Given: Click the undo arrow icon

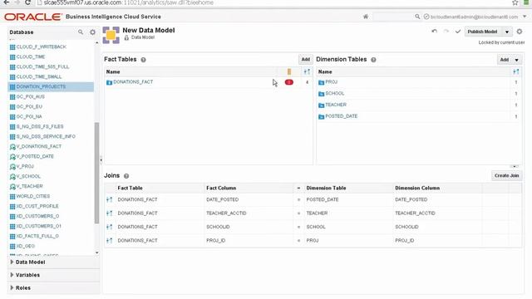Looking at the screenshot, I should (x=434, y=32).
